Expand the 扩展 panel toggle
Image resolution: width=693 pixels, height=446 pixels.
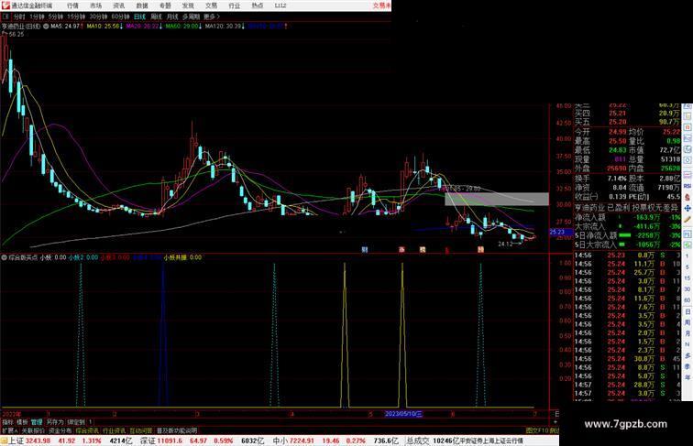tap(9, 430)
